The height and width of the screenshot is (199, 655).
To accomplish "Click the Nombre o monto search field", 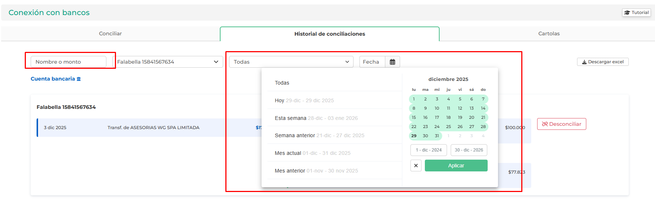I will coord(68,62).
